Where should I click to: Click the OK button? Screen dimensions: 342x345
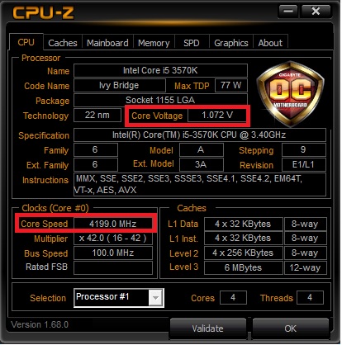tap(291, 328)
